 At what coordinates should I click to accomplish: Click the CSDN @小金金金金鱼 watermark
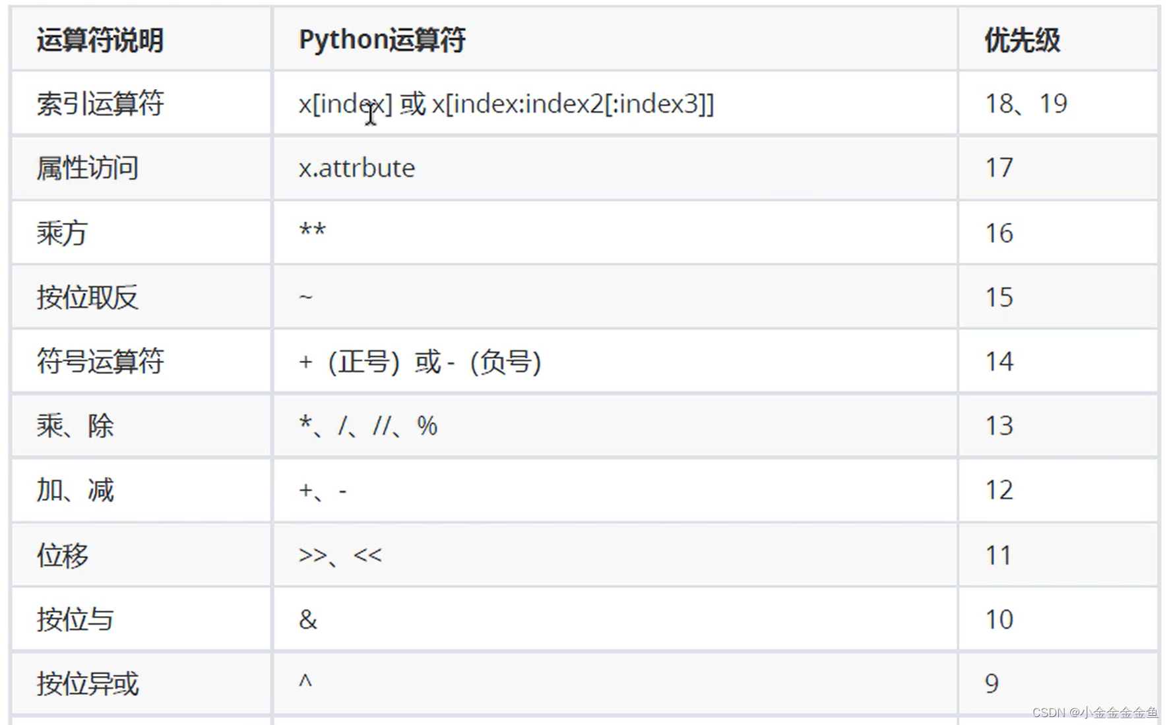point(1095,712)
